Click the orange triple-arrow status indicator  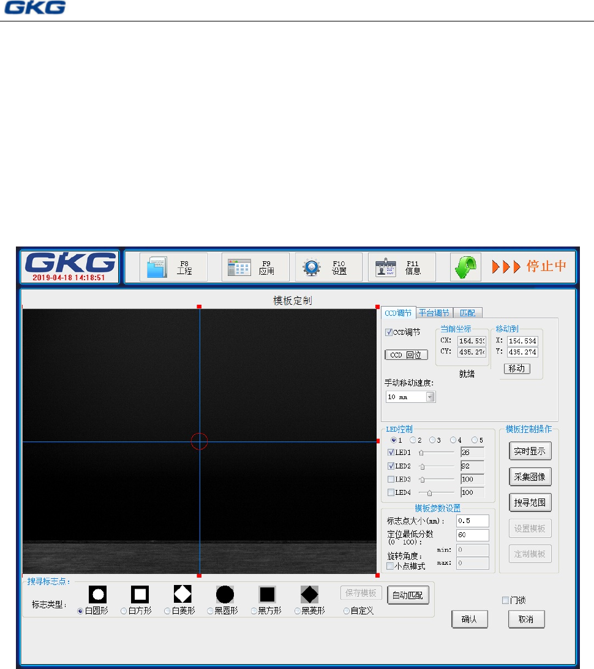click(x=506, y=267)
